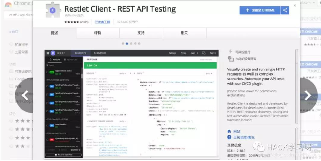Click the description panel scrollbar
321x161 pixels.
[297, 86]
